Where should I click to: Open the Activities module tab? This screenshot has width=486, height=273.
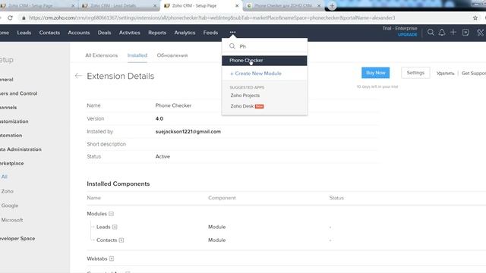[x=129, y=33]
